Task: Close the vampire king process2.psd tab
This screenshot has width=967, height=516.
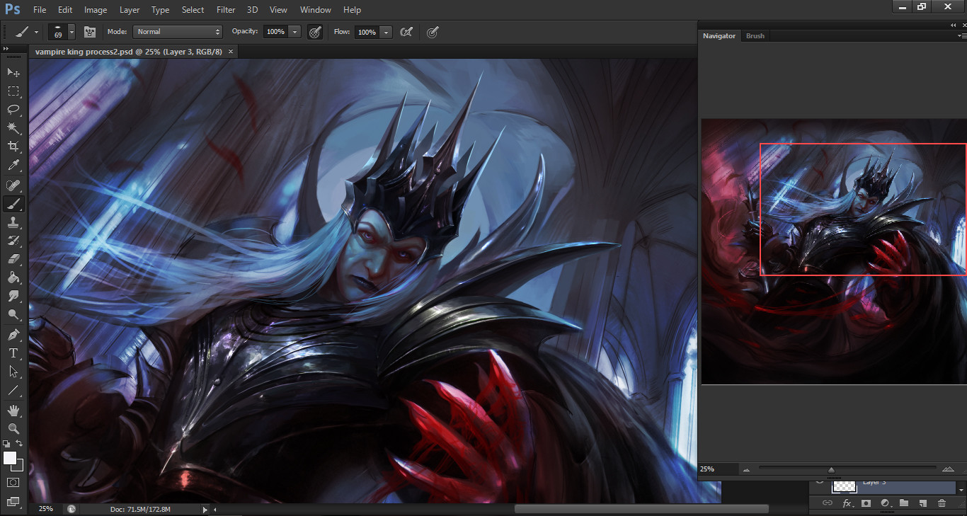Action: pyautogui.click(x=231, y=52)
